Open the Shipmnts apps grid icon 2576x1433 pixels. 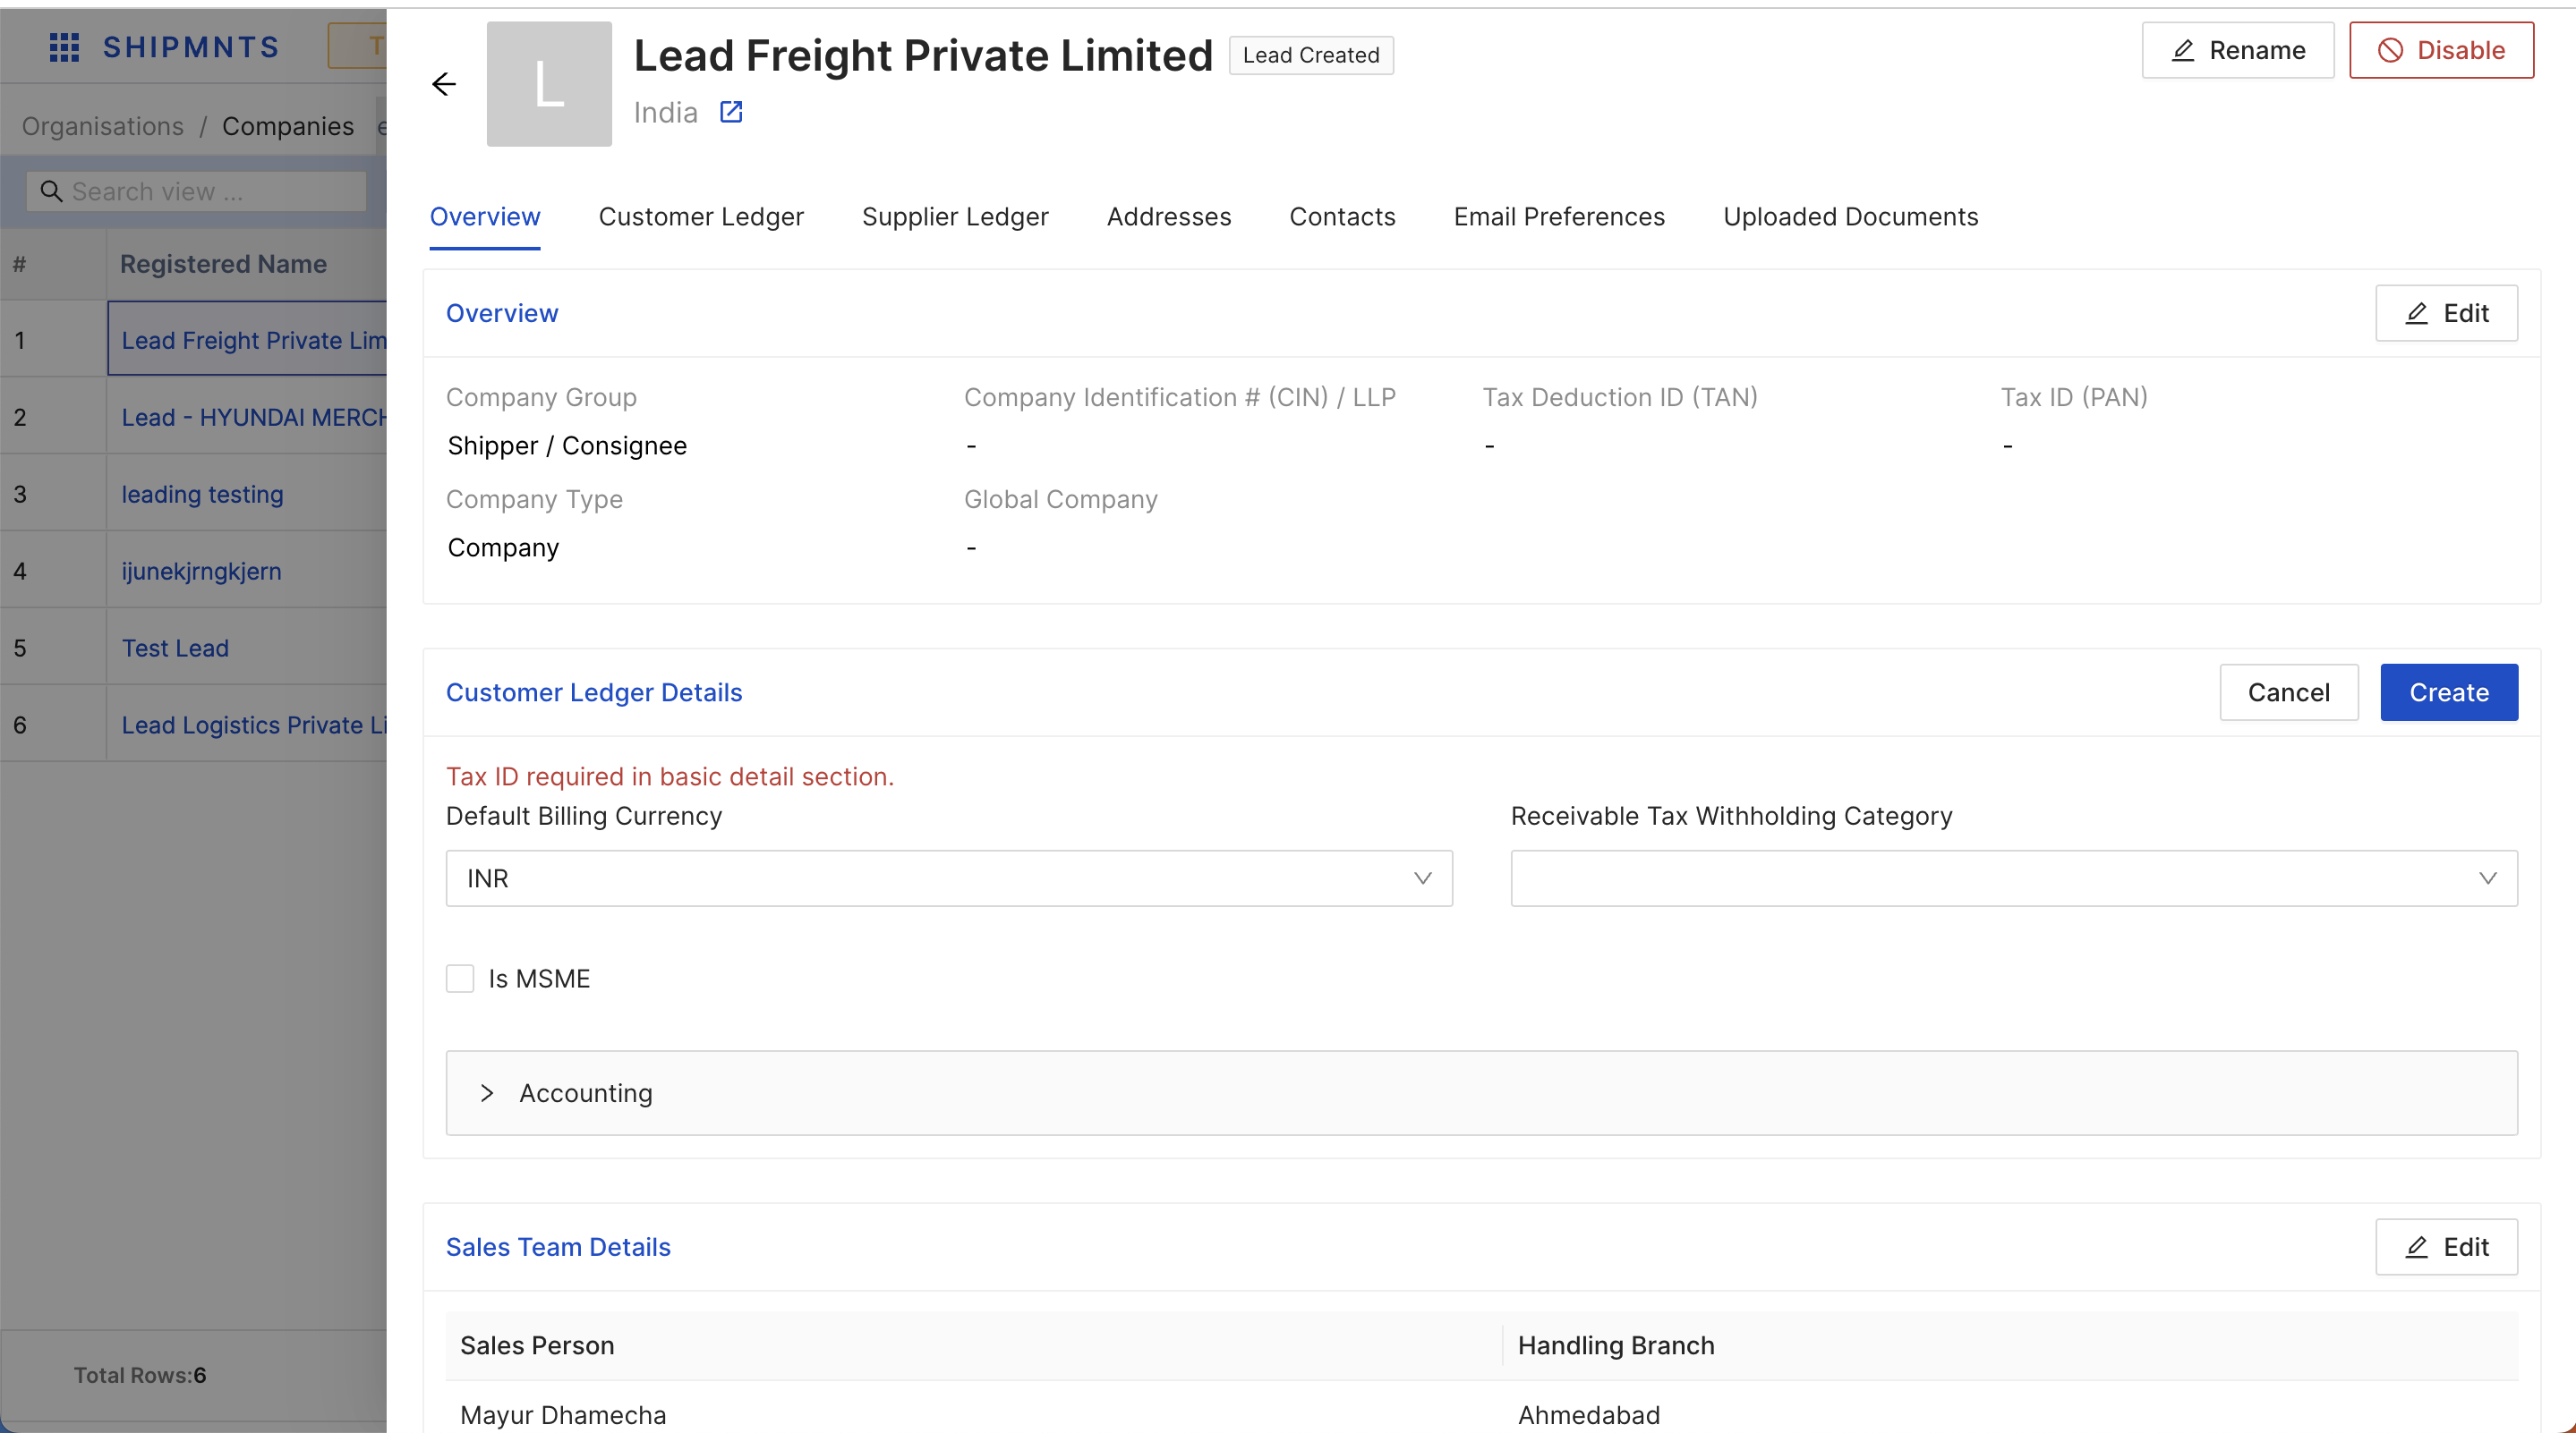(64, 47)
